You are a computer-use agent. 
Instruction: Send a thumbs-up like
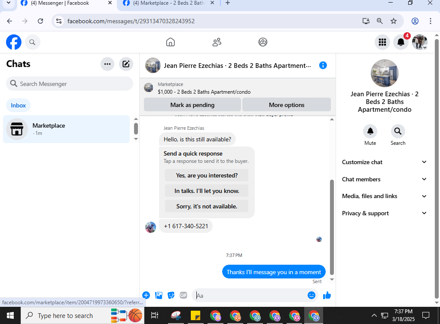327,295
